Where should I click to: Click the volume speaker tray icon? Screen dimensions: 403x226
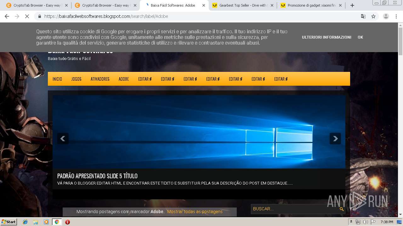click(365, 222)
